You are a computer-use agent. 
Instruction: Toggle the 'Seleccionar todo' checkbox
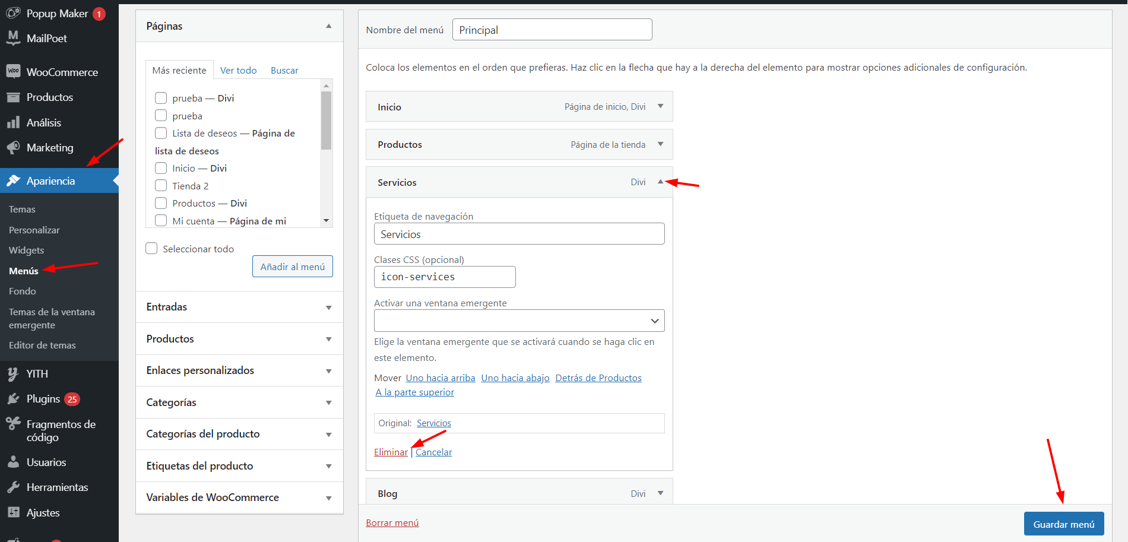click(x=151, y=248)
